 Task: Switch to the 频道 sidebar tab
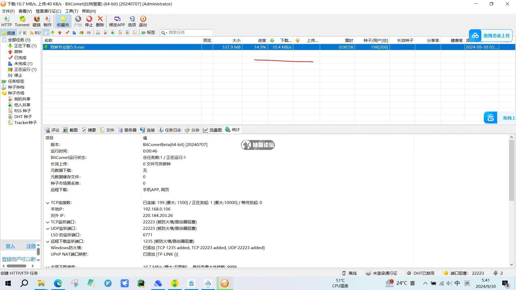click(x=8, y=33)
